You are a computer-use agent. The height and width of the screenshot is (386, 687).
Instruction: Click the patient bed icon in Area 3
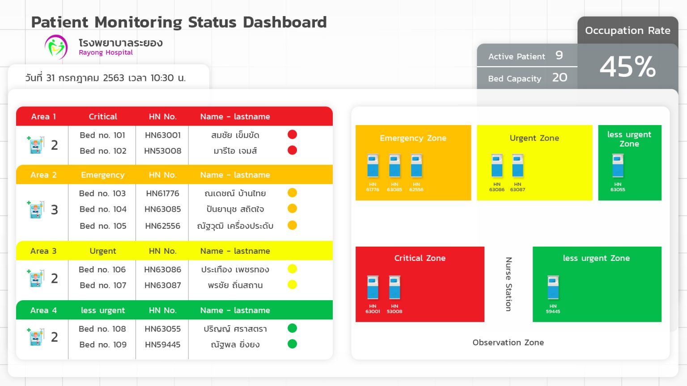click(x=36, y=278)
